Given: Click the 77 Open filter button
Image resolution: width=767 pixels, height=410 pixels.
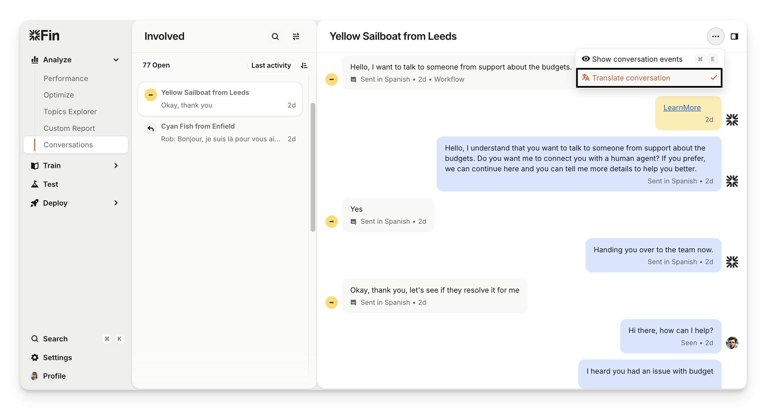Looking at the screenshot, I should [x=156, y=65].
